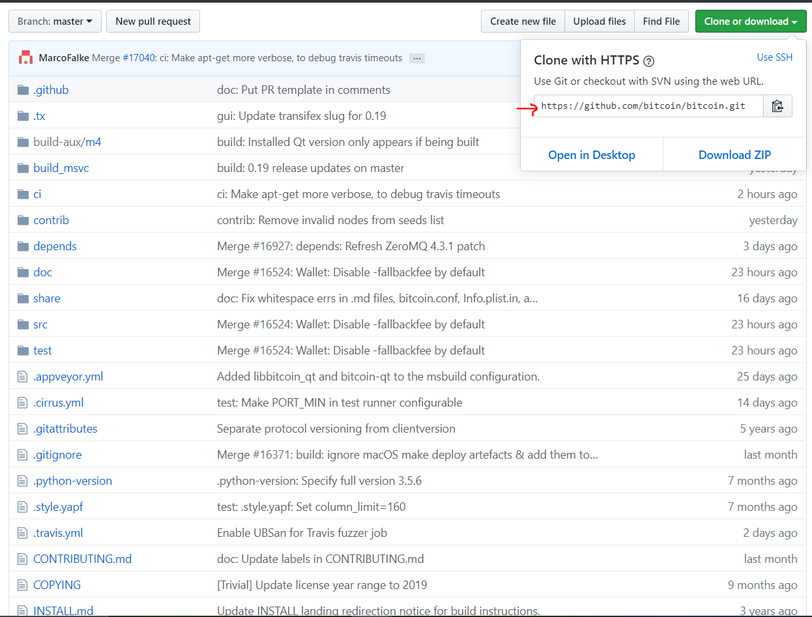812x617 pixels.
Task: Click MarcoFalke's avatar icon
Action: (26, 58)
